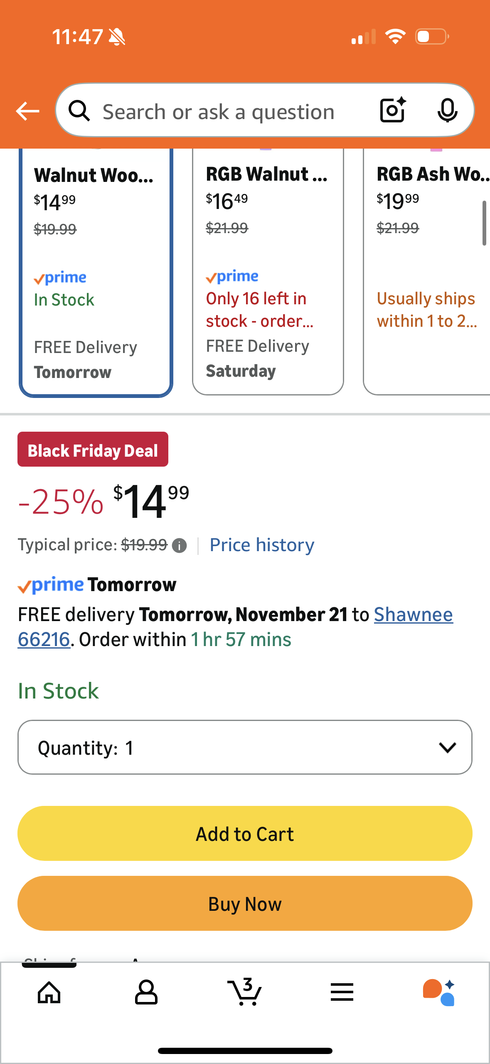Tap the Black Friday Deal badge
Viewport: 490px width, 1064px height.
coord(93,450)
